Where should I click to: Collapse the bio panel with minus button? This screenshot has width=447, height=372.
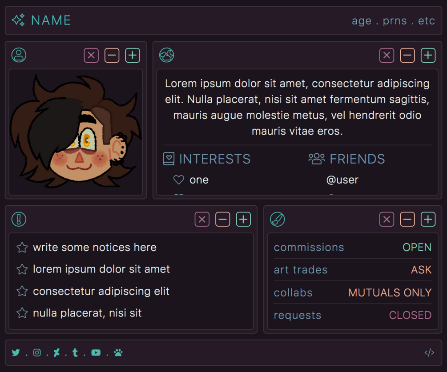407,55
